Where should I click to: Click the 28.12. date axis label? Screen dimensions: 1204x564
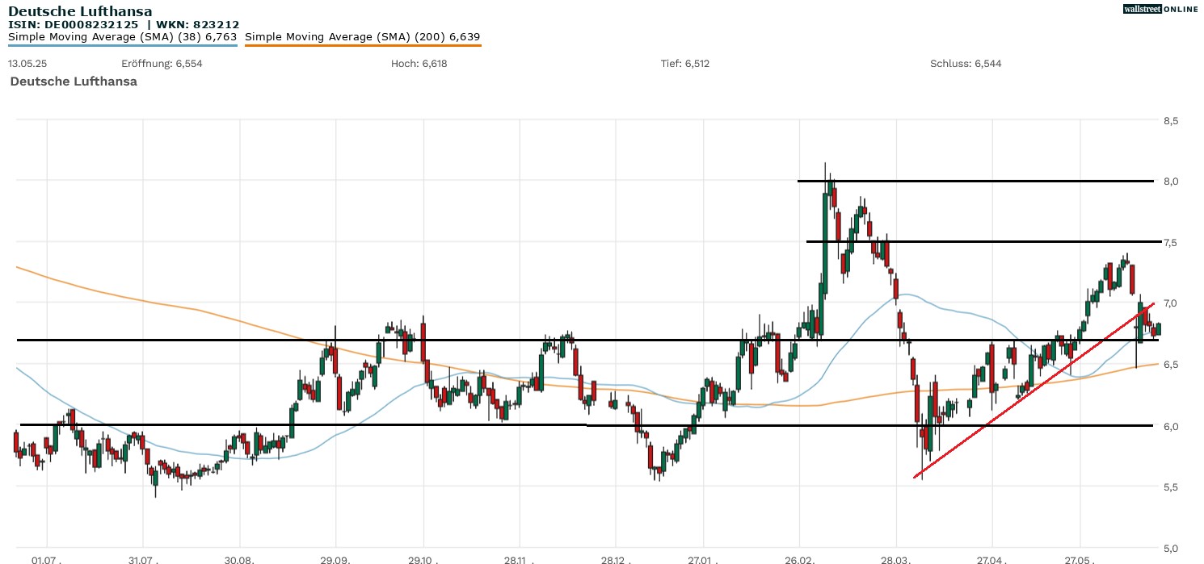(x=615, y=558)
